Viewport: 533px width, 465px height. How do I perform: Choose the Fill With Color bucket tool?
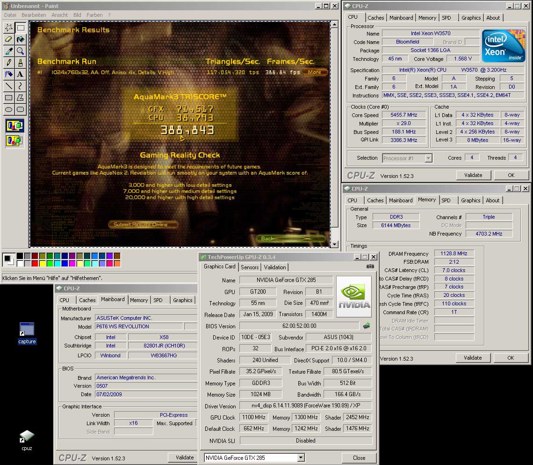pyautogui.click(x=21, y=39)
